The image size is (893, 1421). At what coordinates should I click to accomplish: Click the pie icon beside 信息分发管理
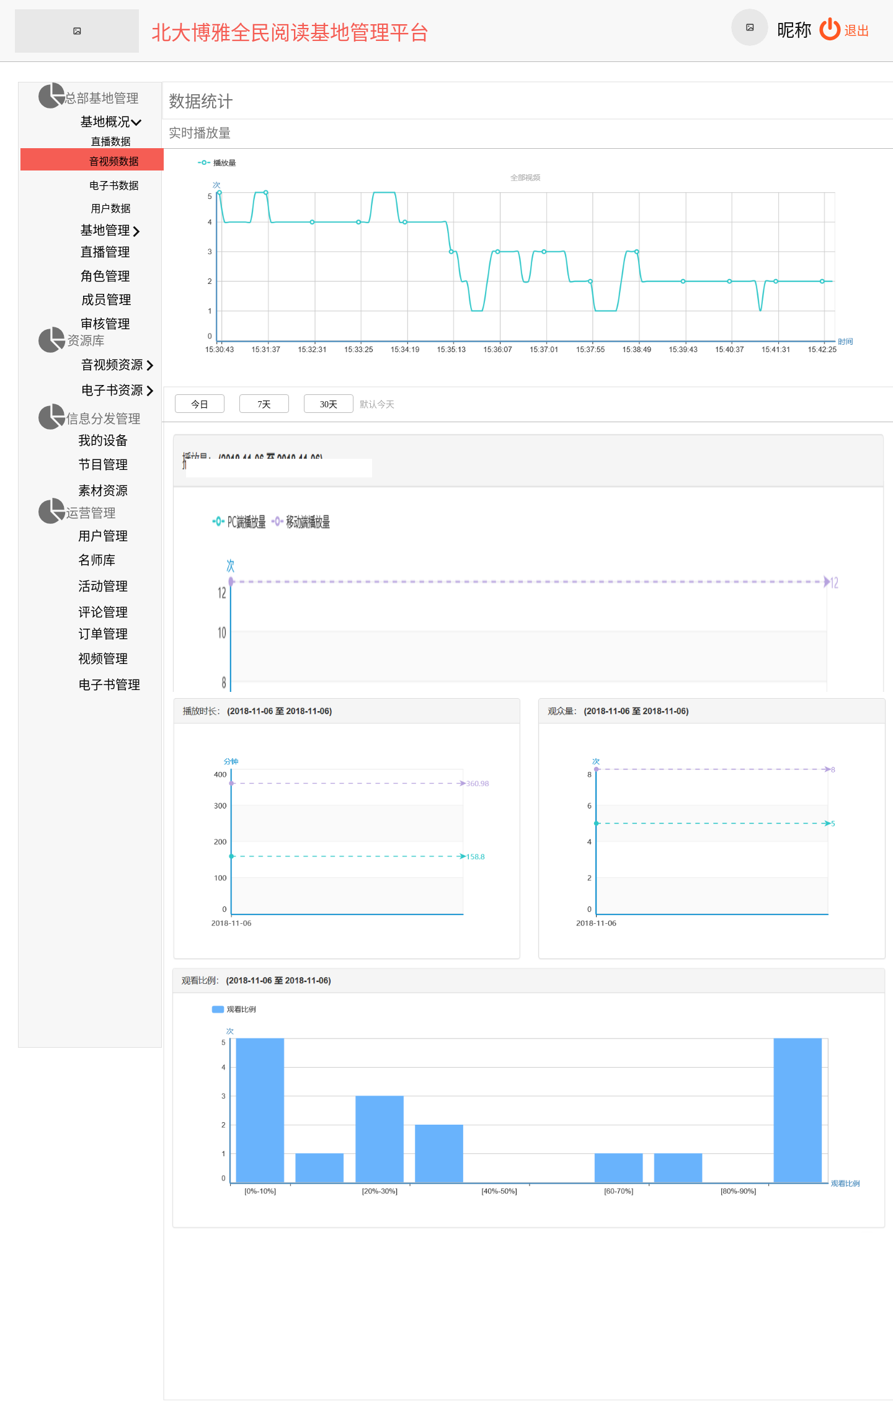pyautogui.click(x=51, y=417)
